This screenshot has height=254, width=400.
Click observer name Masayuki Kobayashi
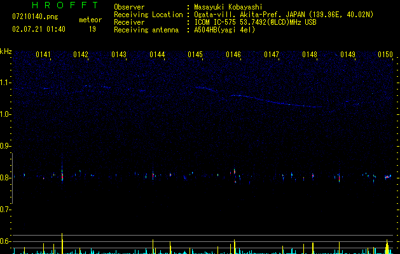[228, 7]
